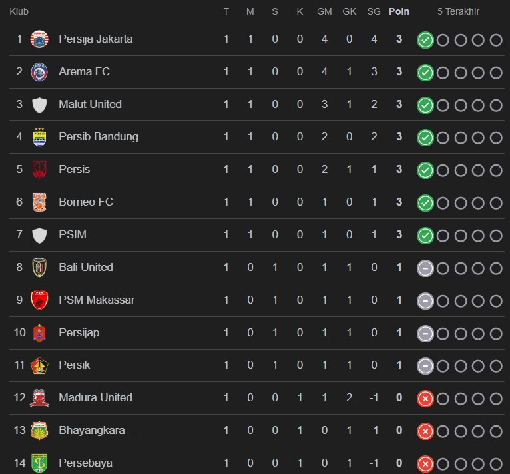Select the PSIM team name
The image size is (510, 474).
point(72,234)
